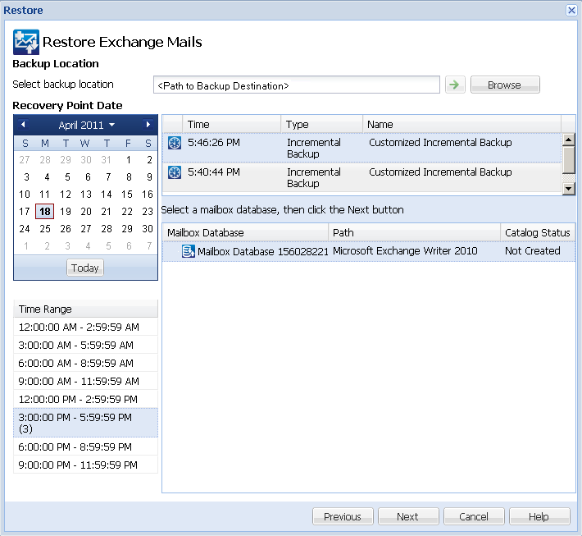Click the Previous button
Viewport: 582px width, 536px height.
(x=343, y=516)
